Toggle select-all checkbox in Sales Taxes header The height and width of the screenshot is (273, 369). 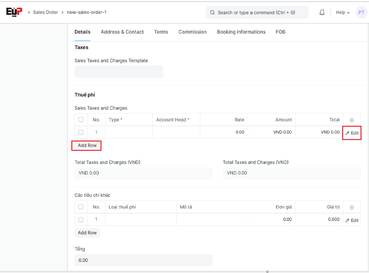(x=81, y=120)
